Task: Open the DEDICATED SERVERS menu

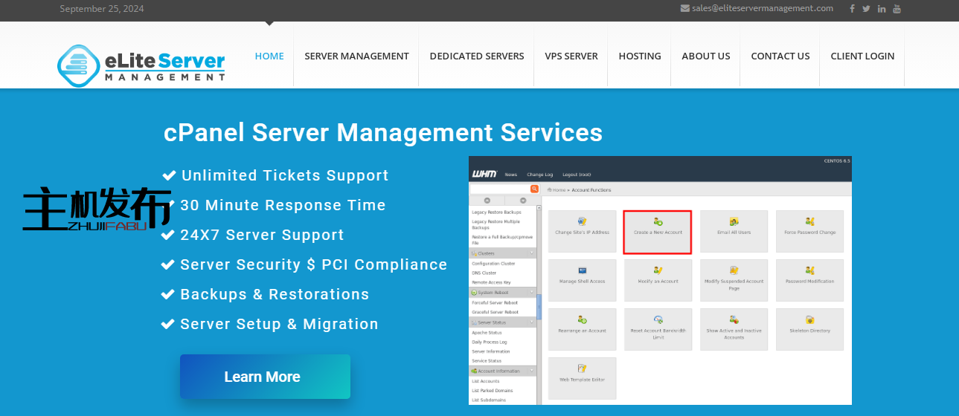Action: pos(477,56)
